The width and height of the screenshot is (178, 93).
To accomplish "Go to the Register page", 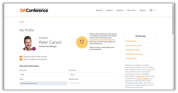I will (142, 10).
